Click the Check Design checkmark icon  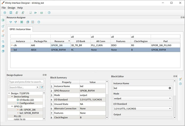click(x=31, y=13)
